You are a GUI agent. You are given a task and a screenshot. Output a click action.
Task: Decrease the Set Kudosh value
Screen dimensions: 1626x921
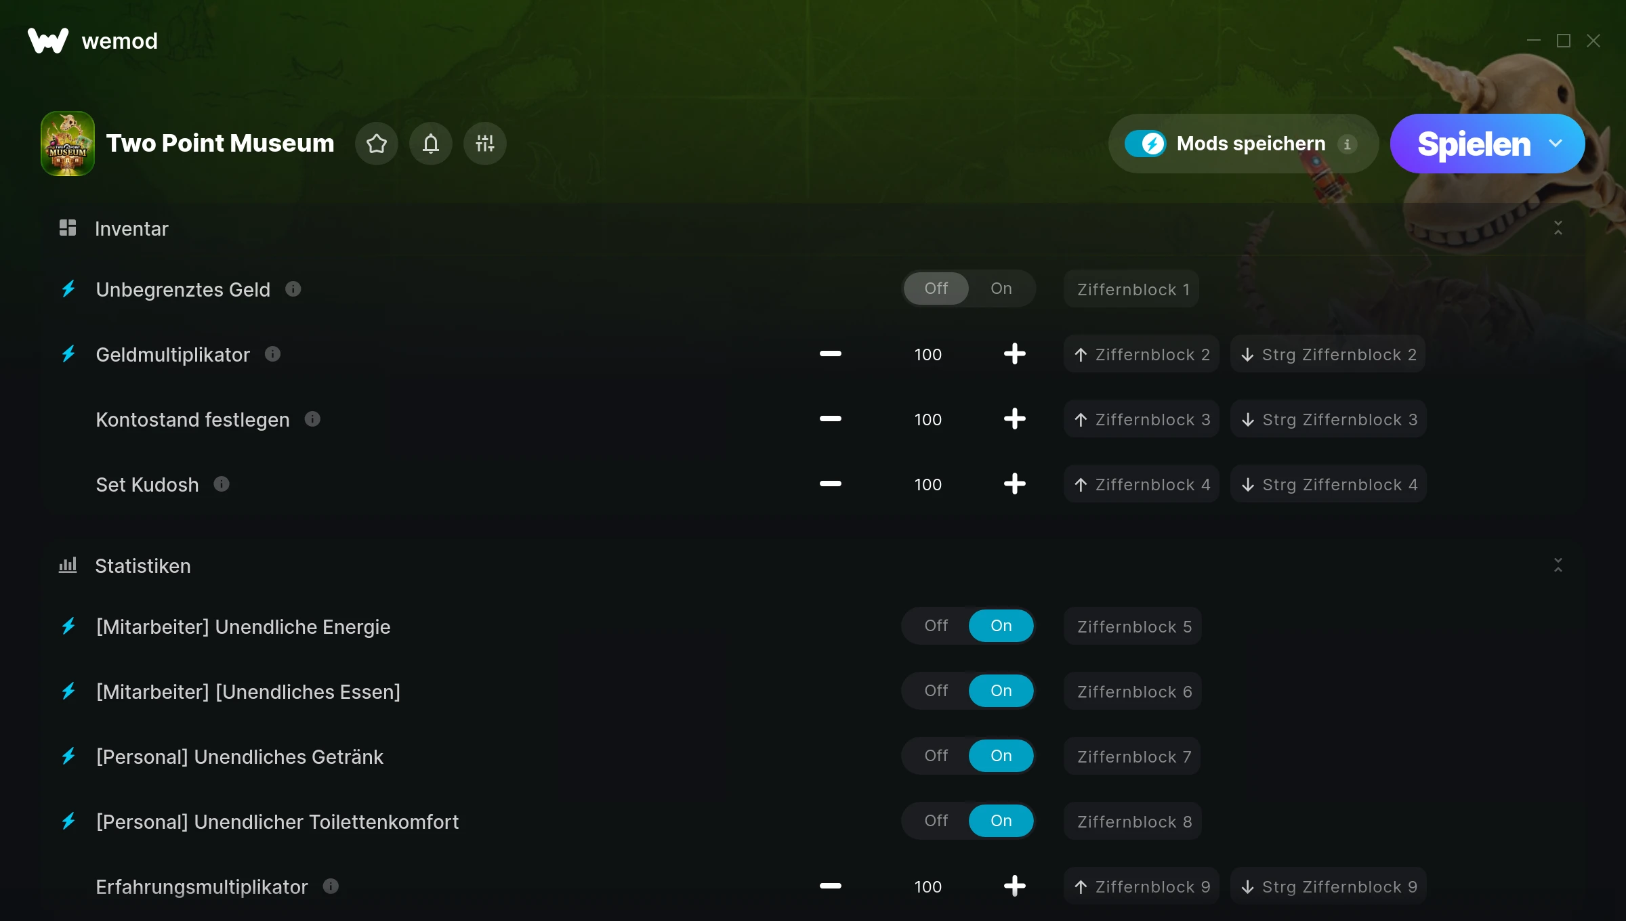[831, 484]
